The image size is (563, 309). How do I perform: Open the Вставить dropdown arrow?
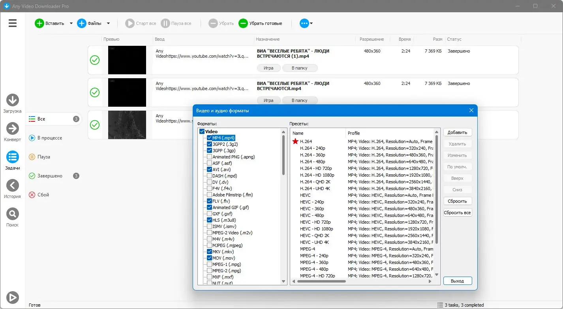(71, 23)
